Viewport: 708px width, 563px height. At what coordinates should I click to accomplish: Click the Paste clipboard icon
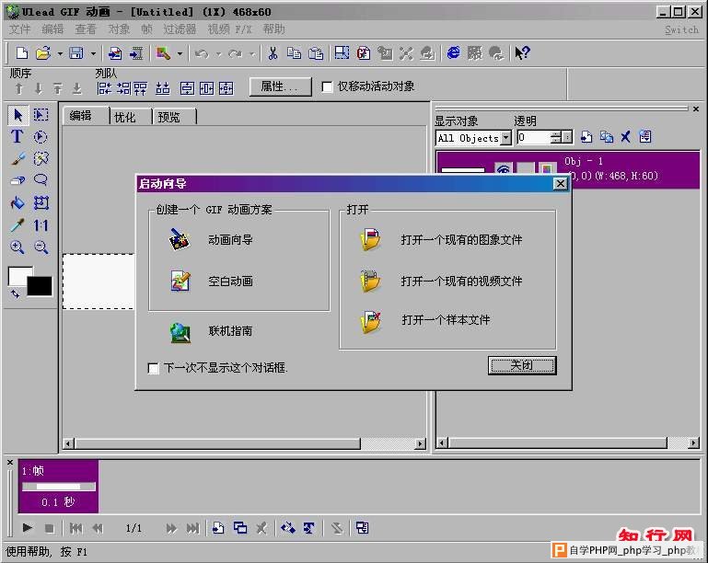coord(316,53)
